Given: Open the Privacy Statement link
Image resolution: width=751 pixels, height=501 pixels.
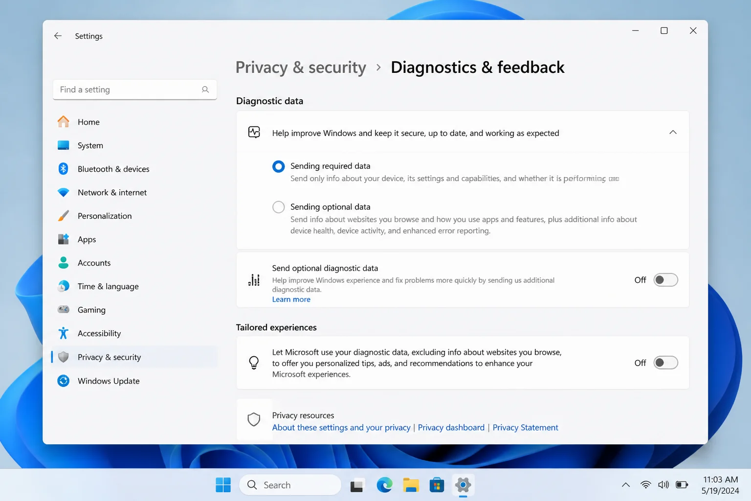Looking at the screenshot, I should [x=525, y=428].
